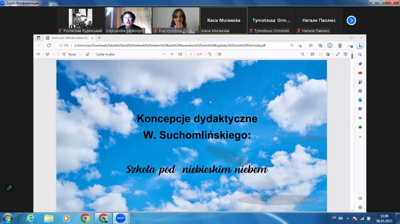Toggle the Rysuj drawing tool
Screen dimensions: 400x224
(x=69, y=54)
